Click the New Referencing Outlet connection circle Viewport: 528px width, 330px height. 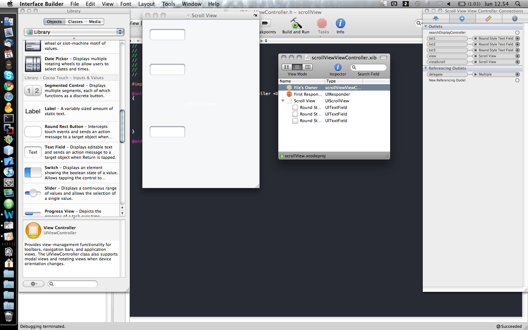point(517,80)
